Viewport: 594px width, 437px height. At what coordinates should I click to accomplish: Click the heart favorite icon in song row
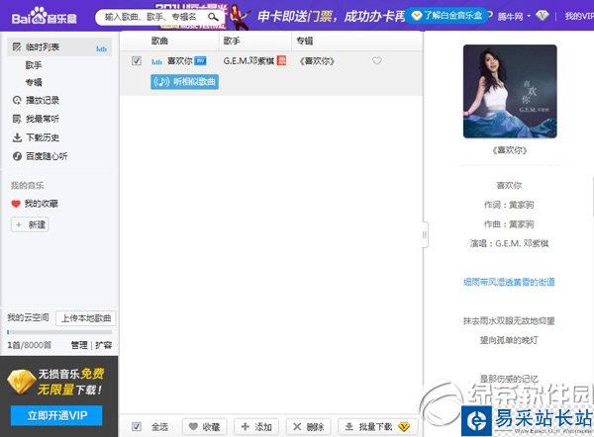coord(377,60)
